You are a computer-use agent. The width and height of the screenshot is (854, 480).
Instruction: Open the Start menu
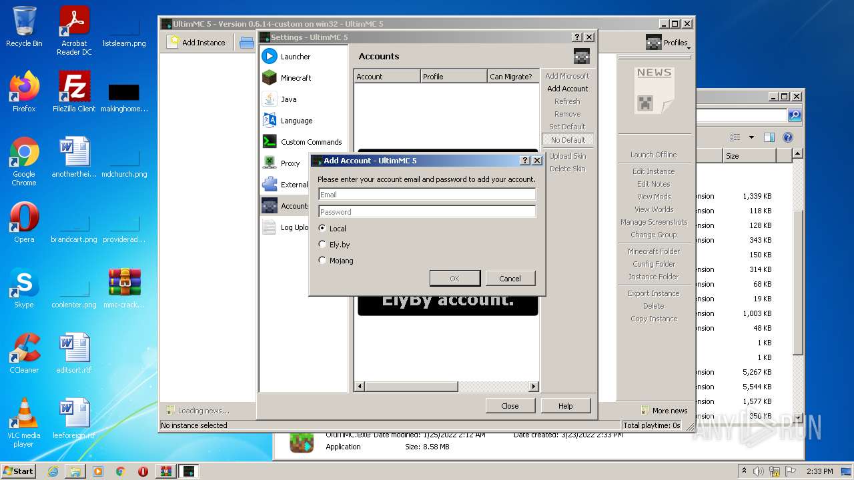coord(19,471)
